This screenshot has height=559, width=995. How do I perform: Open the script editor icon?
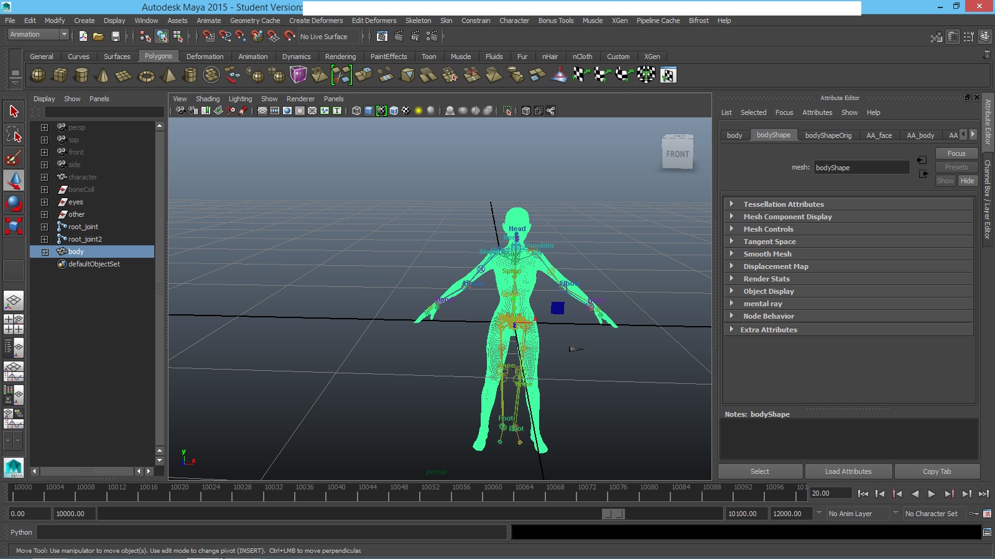(x=987, y=532)
